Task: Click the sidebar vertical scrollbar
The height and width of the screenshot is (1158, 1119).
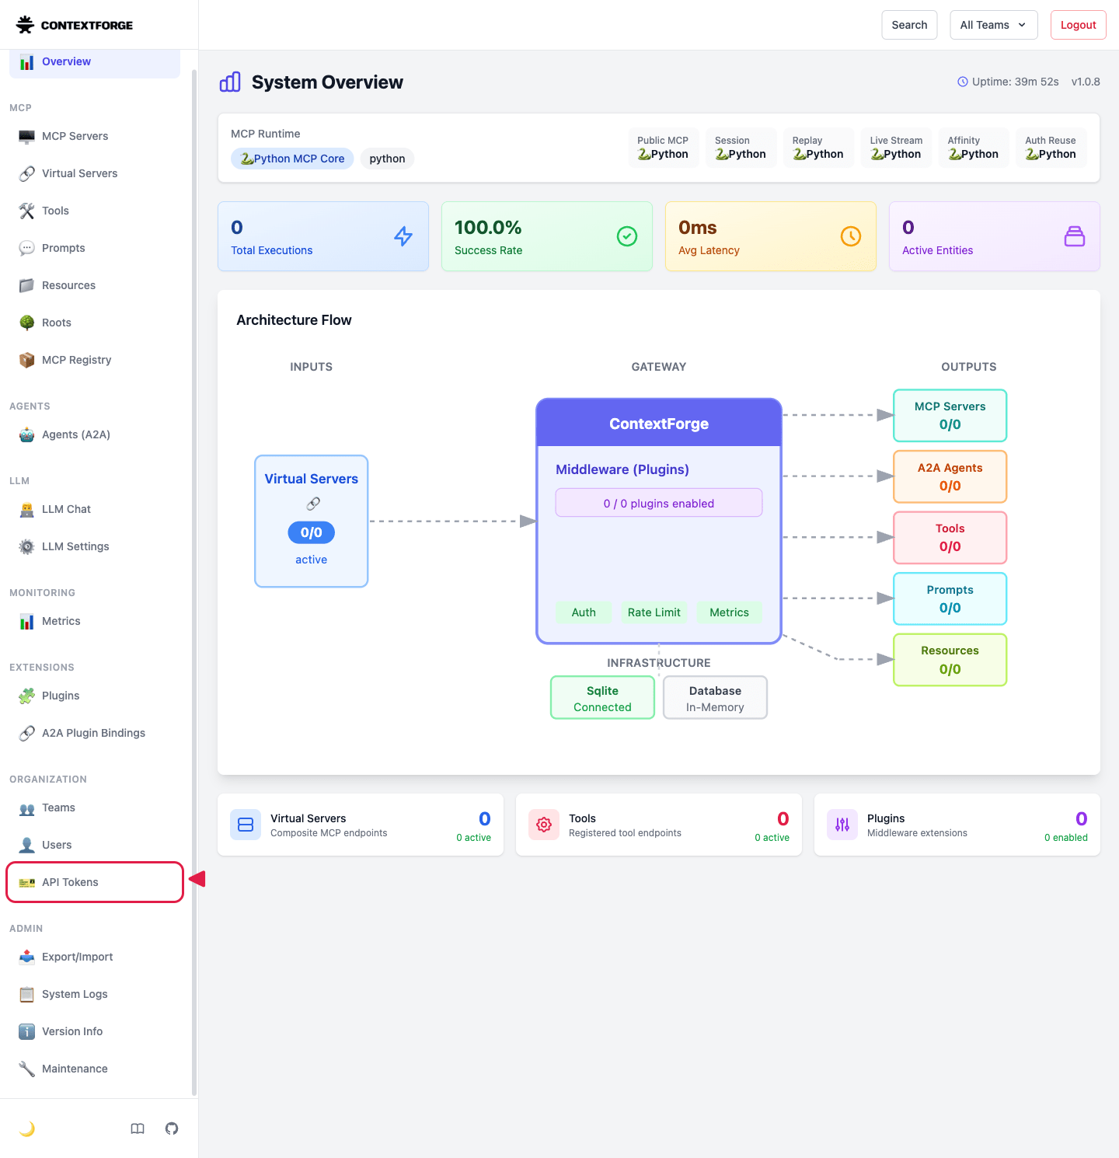Action: [x=194, y=583]
